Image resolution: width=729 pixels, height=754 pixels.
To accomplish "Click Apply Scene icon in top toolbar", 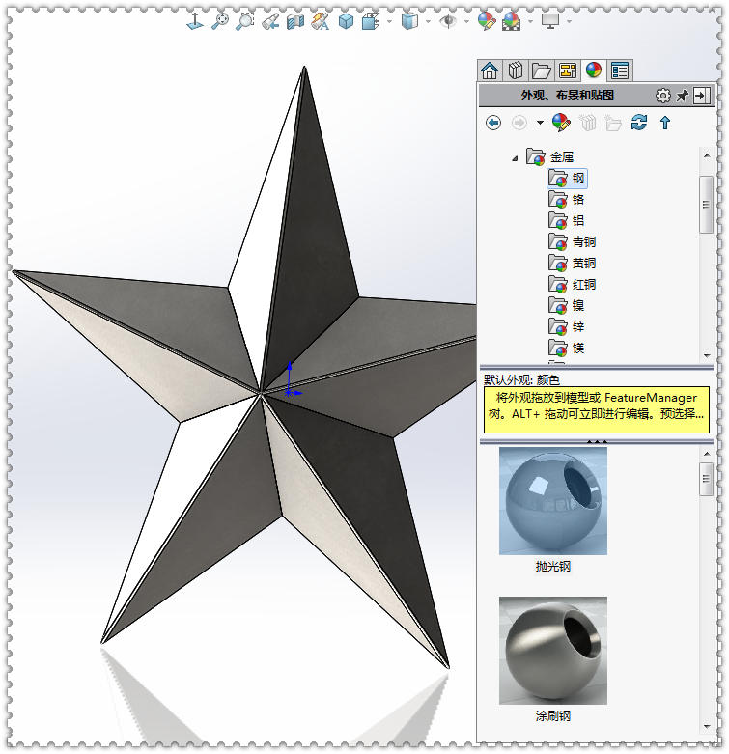I will (511, 21).
